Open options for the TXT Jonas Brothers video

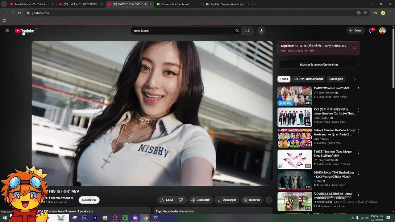pos(359,110)
